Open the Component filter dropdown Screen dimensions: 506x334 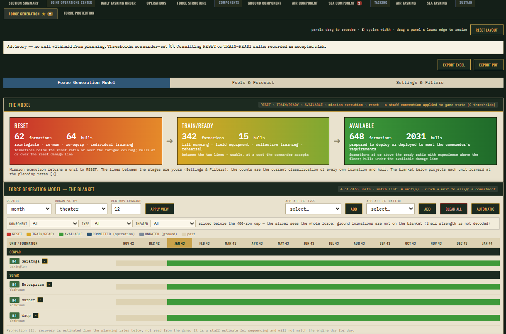click(x=54, y=223)
